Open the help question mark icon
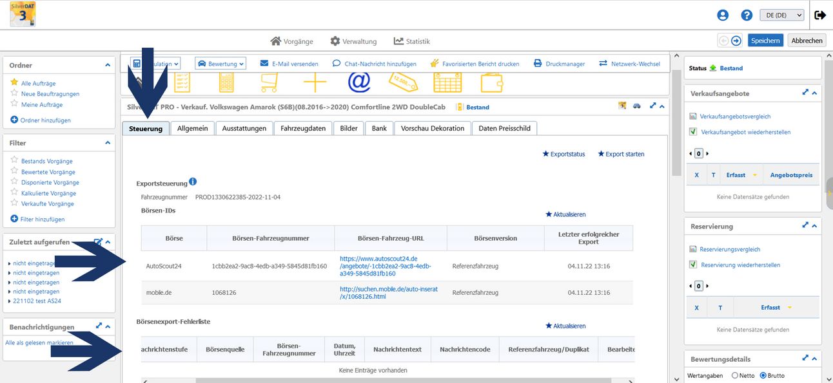Screen dimensions: 833x383 click(x=747, y=15)
